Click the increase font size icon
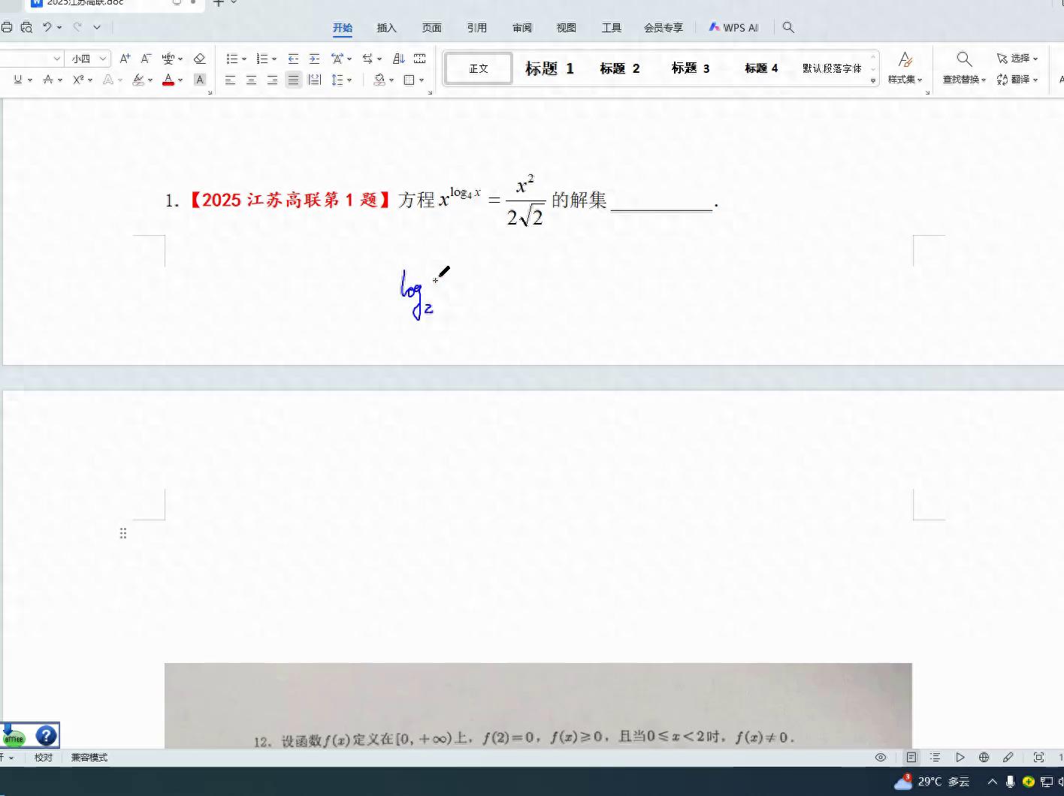 tap(125, 58)
